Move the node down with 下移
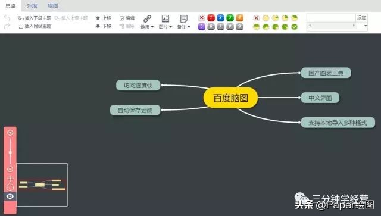 (104, 26)
